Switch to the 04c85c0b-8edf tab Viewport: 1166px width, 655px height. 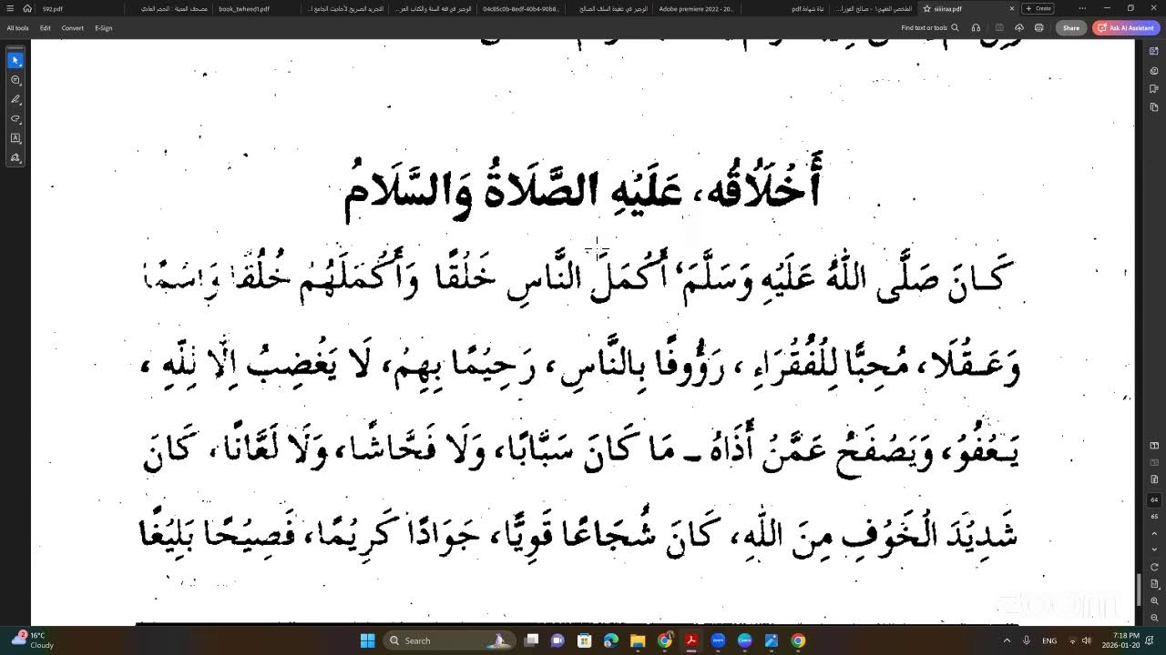tap(520, 8)
